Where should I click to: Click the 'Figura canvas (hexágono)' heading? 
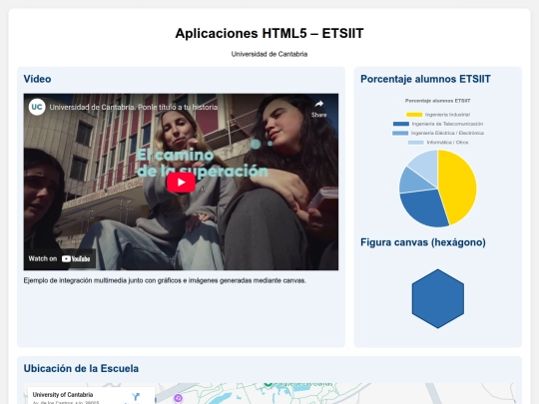(423, 242)
